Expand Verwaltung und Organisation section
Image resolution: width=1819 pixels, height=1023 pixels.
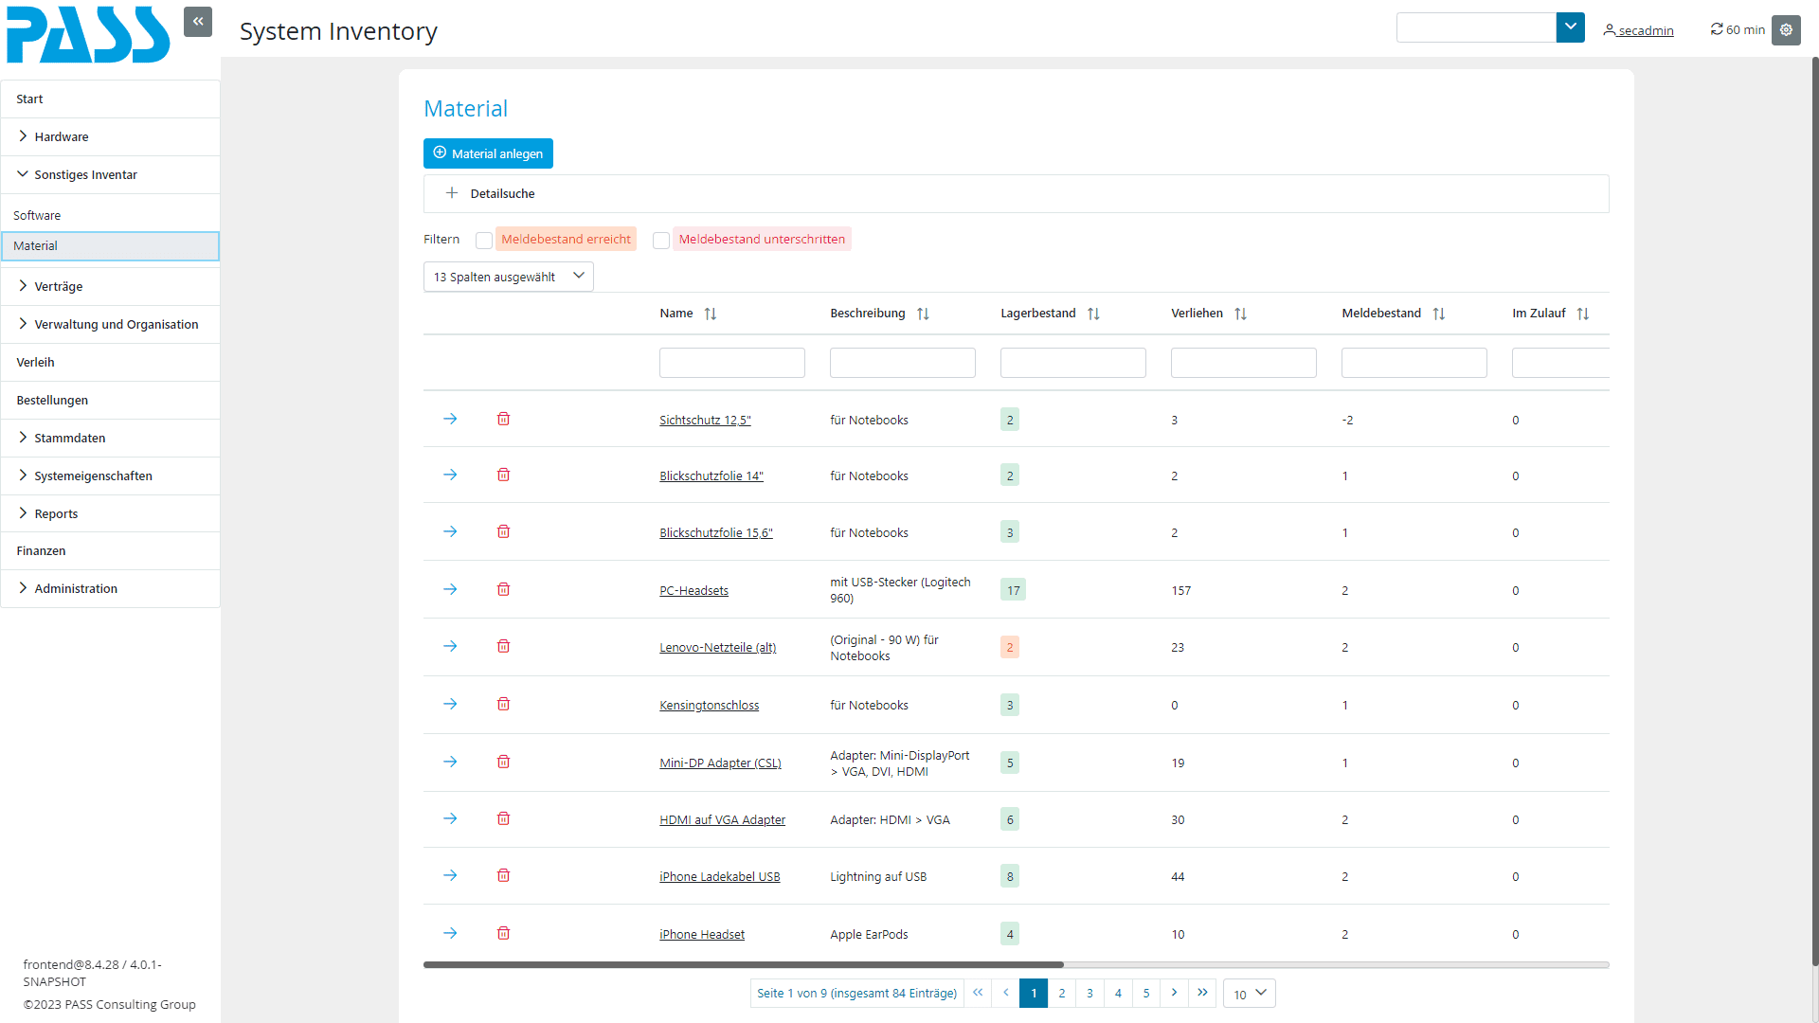(x=110, y=324)
